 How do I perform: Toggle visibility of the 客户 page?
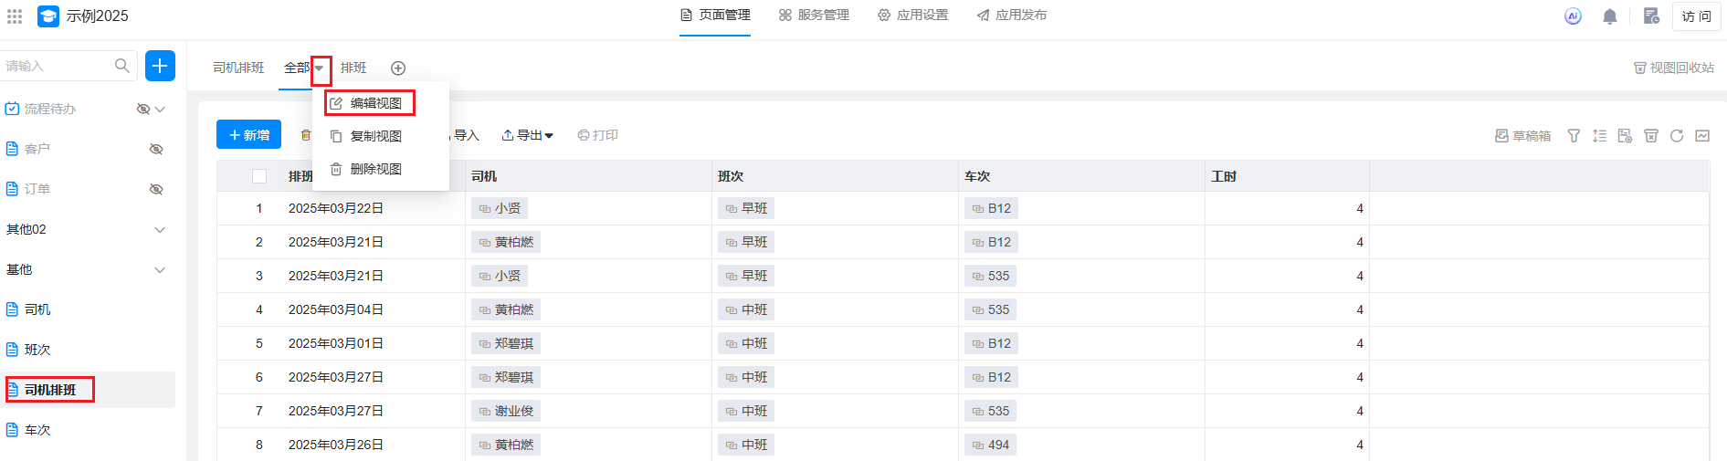(x=156, y=149)
